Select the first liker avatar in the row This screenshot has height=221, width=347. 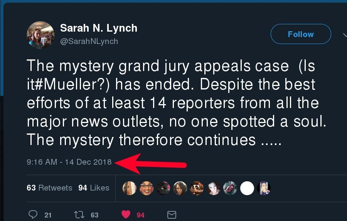tap(129, 188)
